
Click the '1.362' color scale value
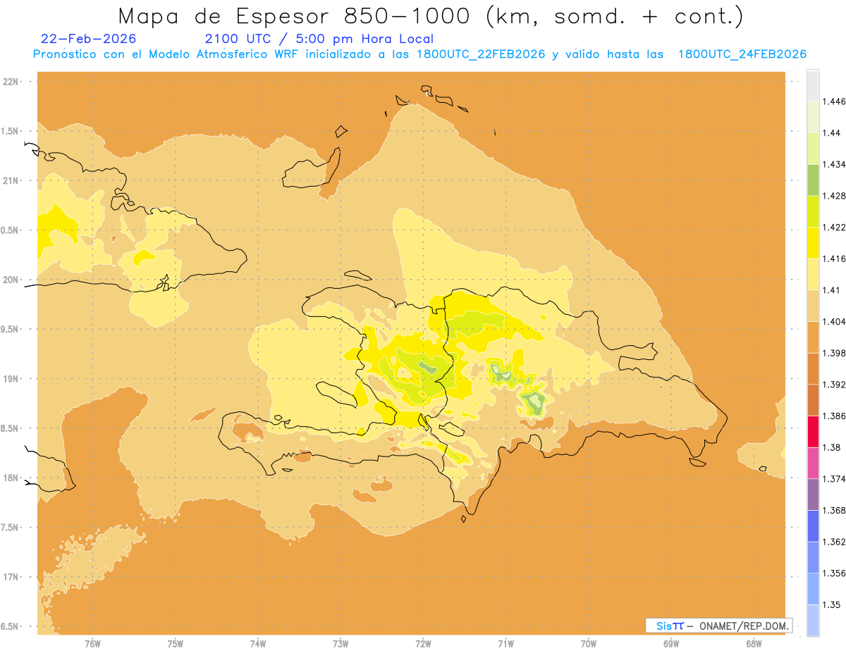tap(835, 542)
